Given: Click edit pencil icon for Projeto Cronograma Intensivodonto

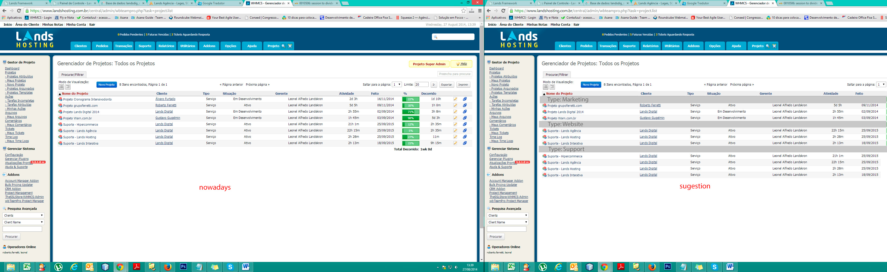Looking at the screenshot, I should point(455,99).
